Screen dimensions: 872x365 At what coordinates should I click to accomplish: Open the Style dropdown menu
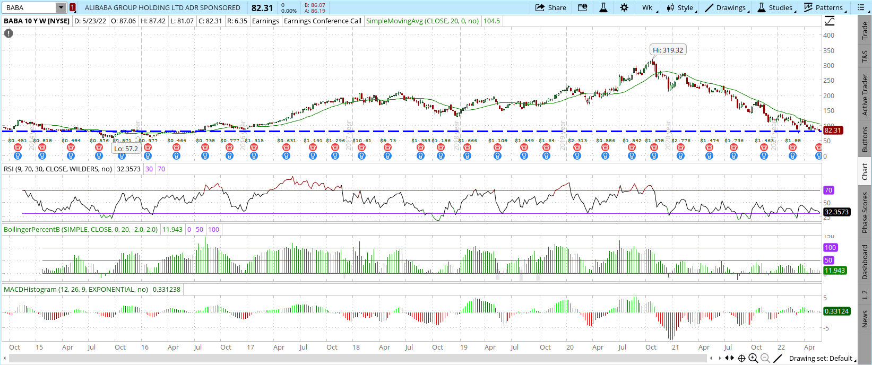[680, 7]
